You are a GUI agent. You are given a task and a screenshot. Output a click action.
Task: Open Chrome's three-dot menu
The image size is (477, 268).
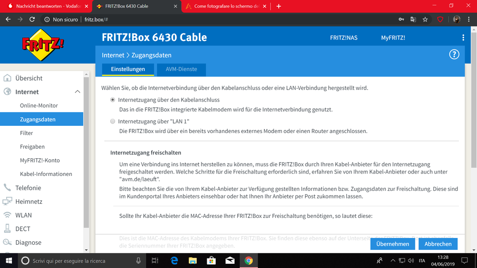coord(468,20)
